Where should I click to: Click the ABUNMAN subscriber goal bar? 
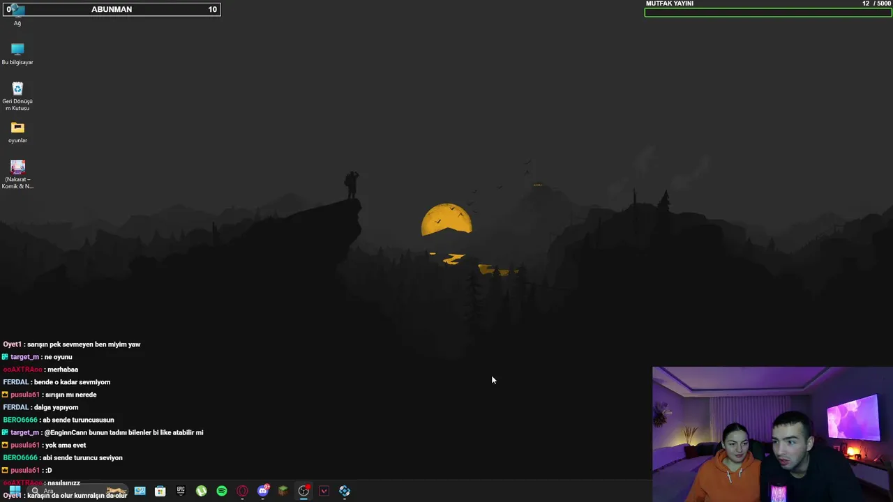[112, 9]
